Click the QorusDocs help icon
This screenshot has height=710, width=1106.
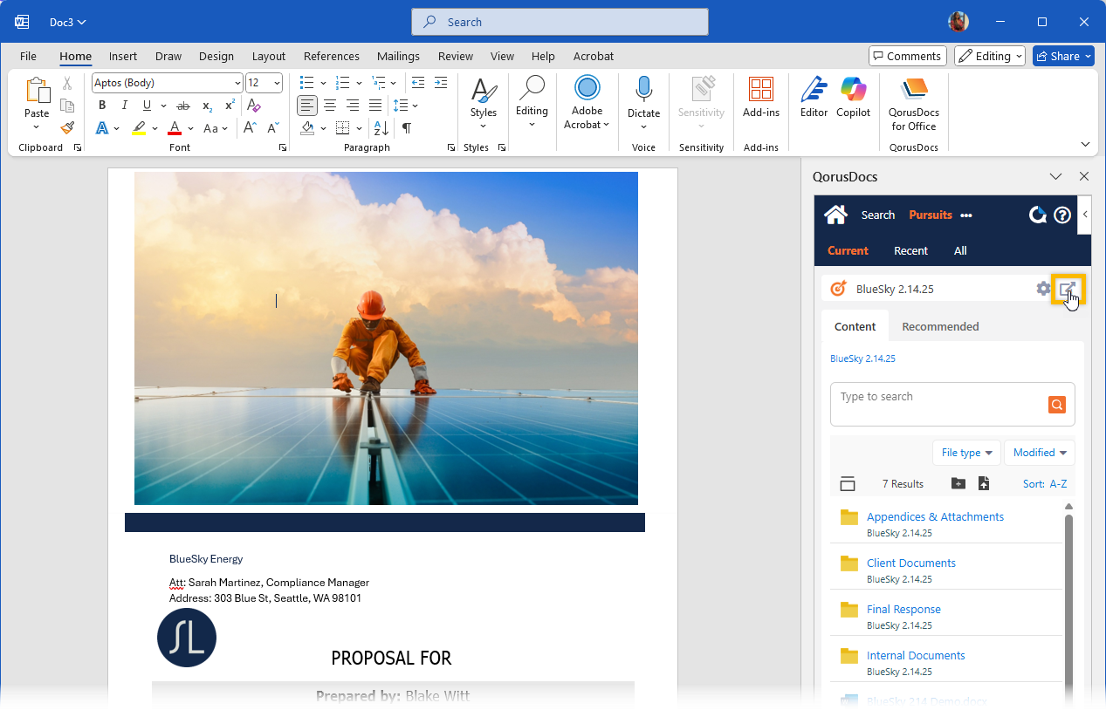pyautogui.click(x=1062, y=215)
